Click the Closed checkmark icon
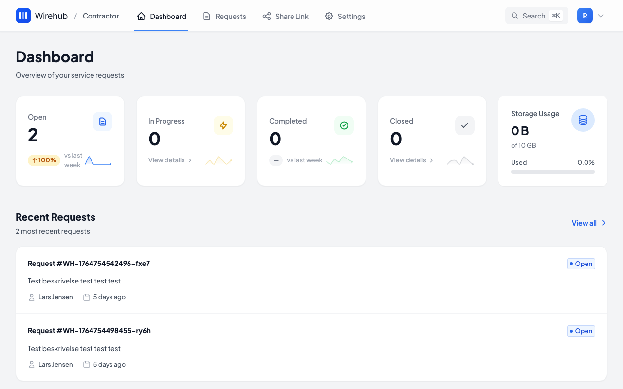 [465, 125]
